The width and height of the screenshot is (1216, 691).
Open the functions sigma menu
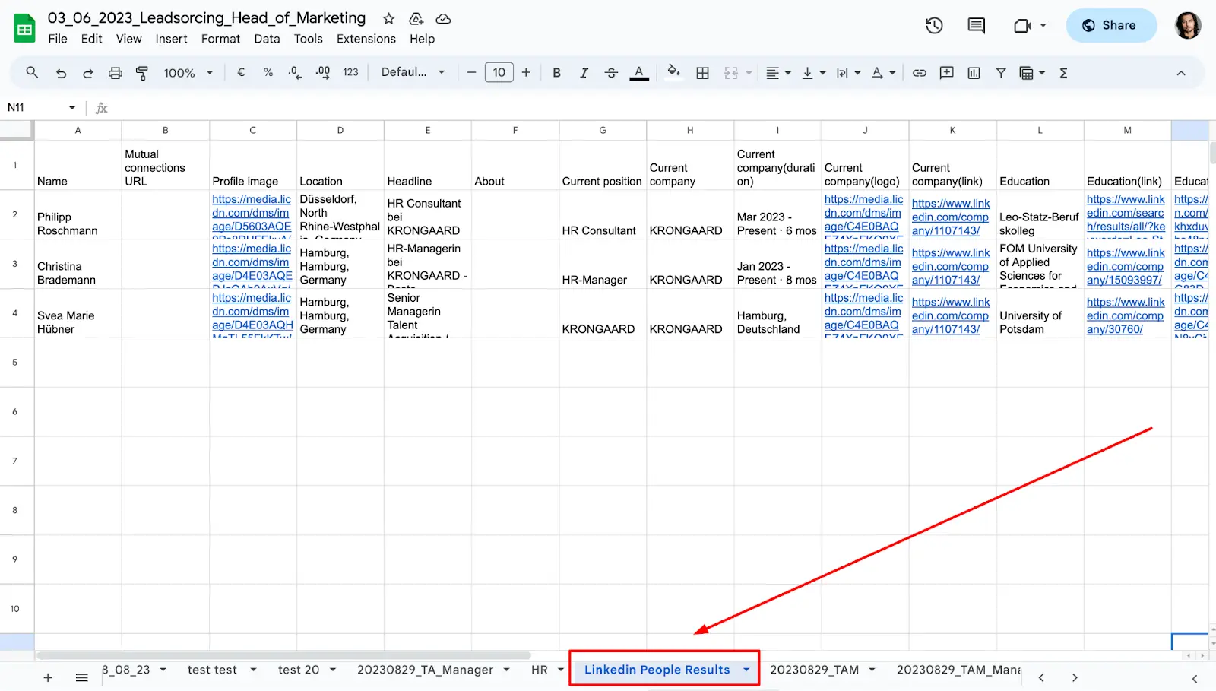click(x=1063, y=73)
